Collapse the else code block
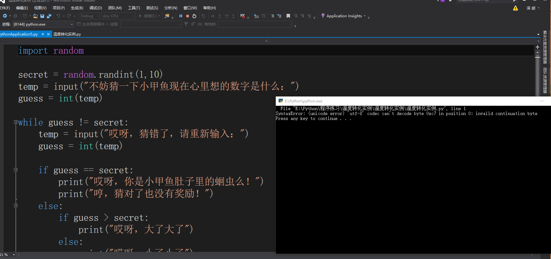Screen dimensions: 551x259 coord(15,205)
